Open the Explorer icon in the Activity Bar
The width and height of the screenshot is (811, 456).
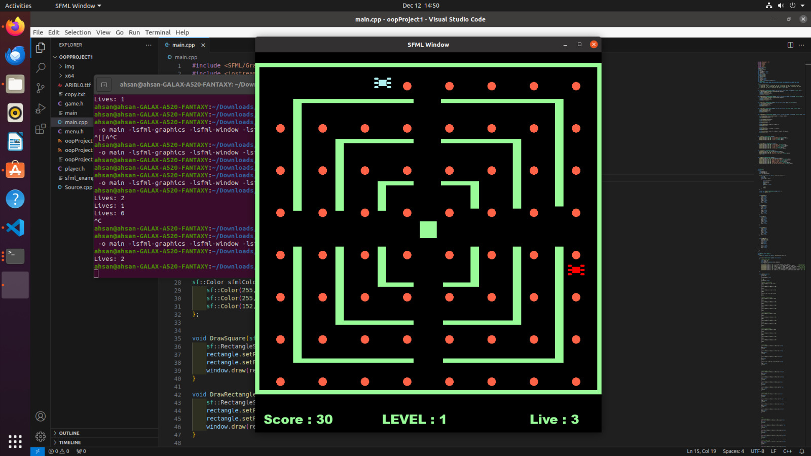[41, 47]
